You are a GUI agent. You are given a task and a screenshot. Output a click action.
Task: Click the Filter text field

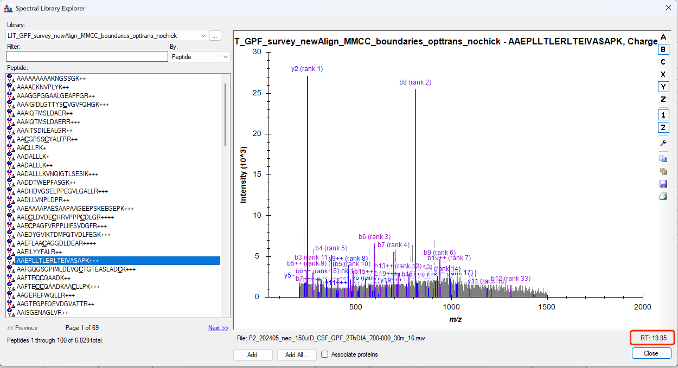point(87,56)
